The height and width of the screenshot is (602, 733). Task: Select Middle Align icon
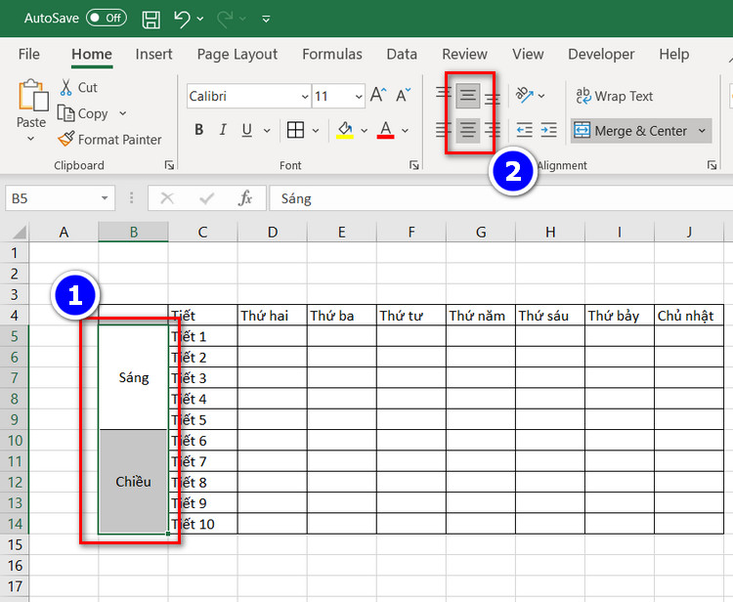[468, 96]
